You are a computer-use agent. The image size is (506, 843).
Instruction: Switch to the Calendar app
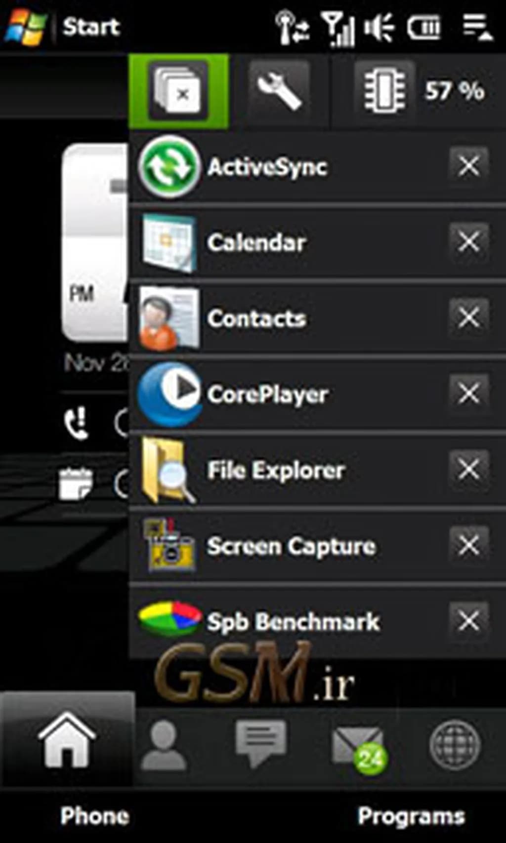(x=256, y=242)
